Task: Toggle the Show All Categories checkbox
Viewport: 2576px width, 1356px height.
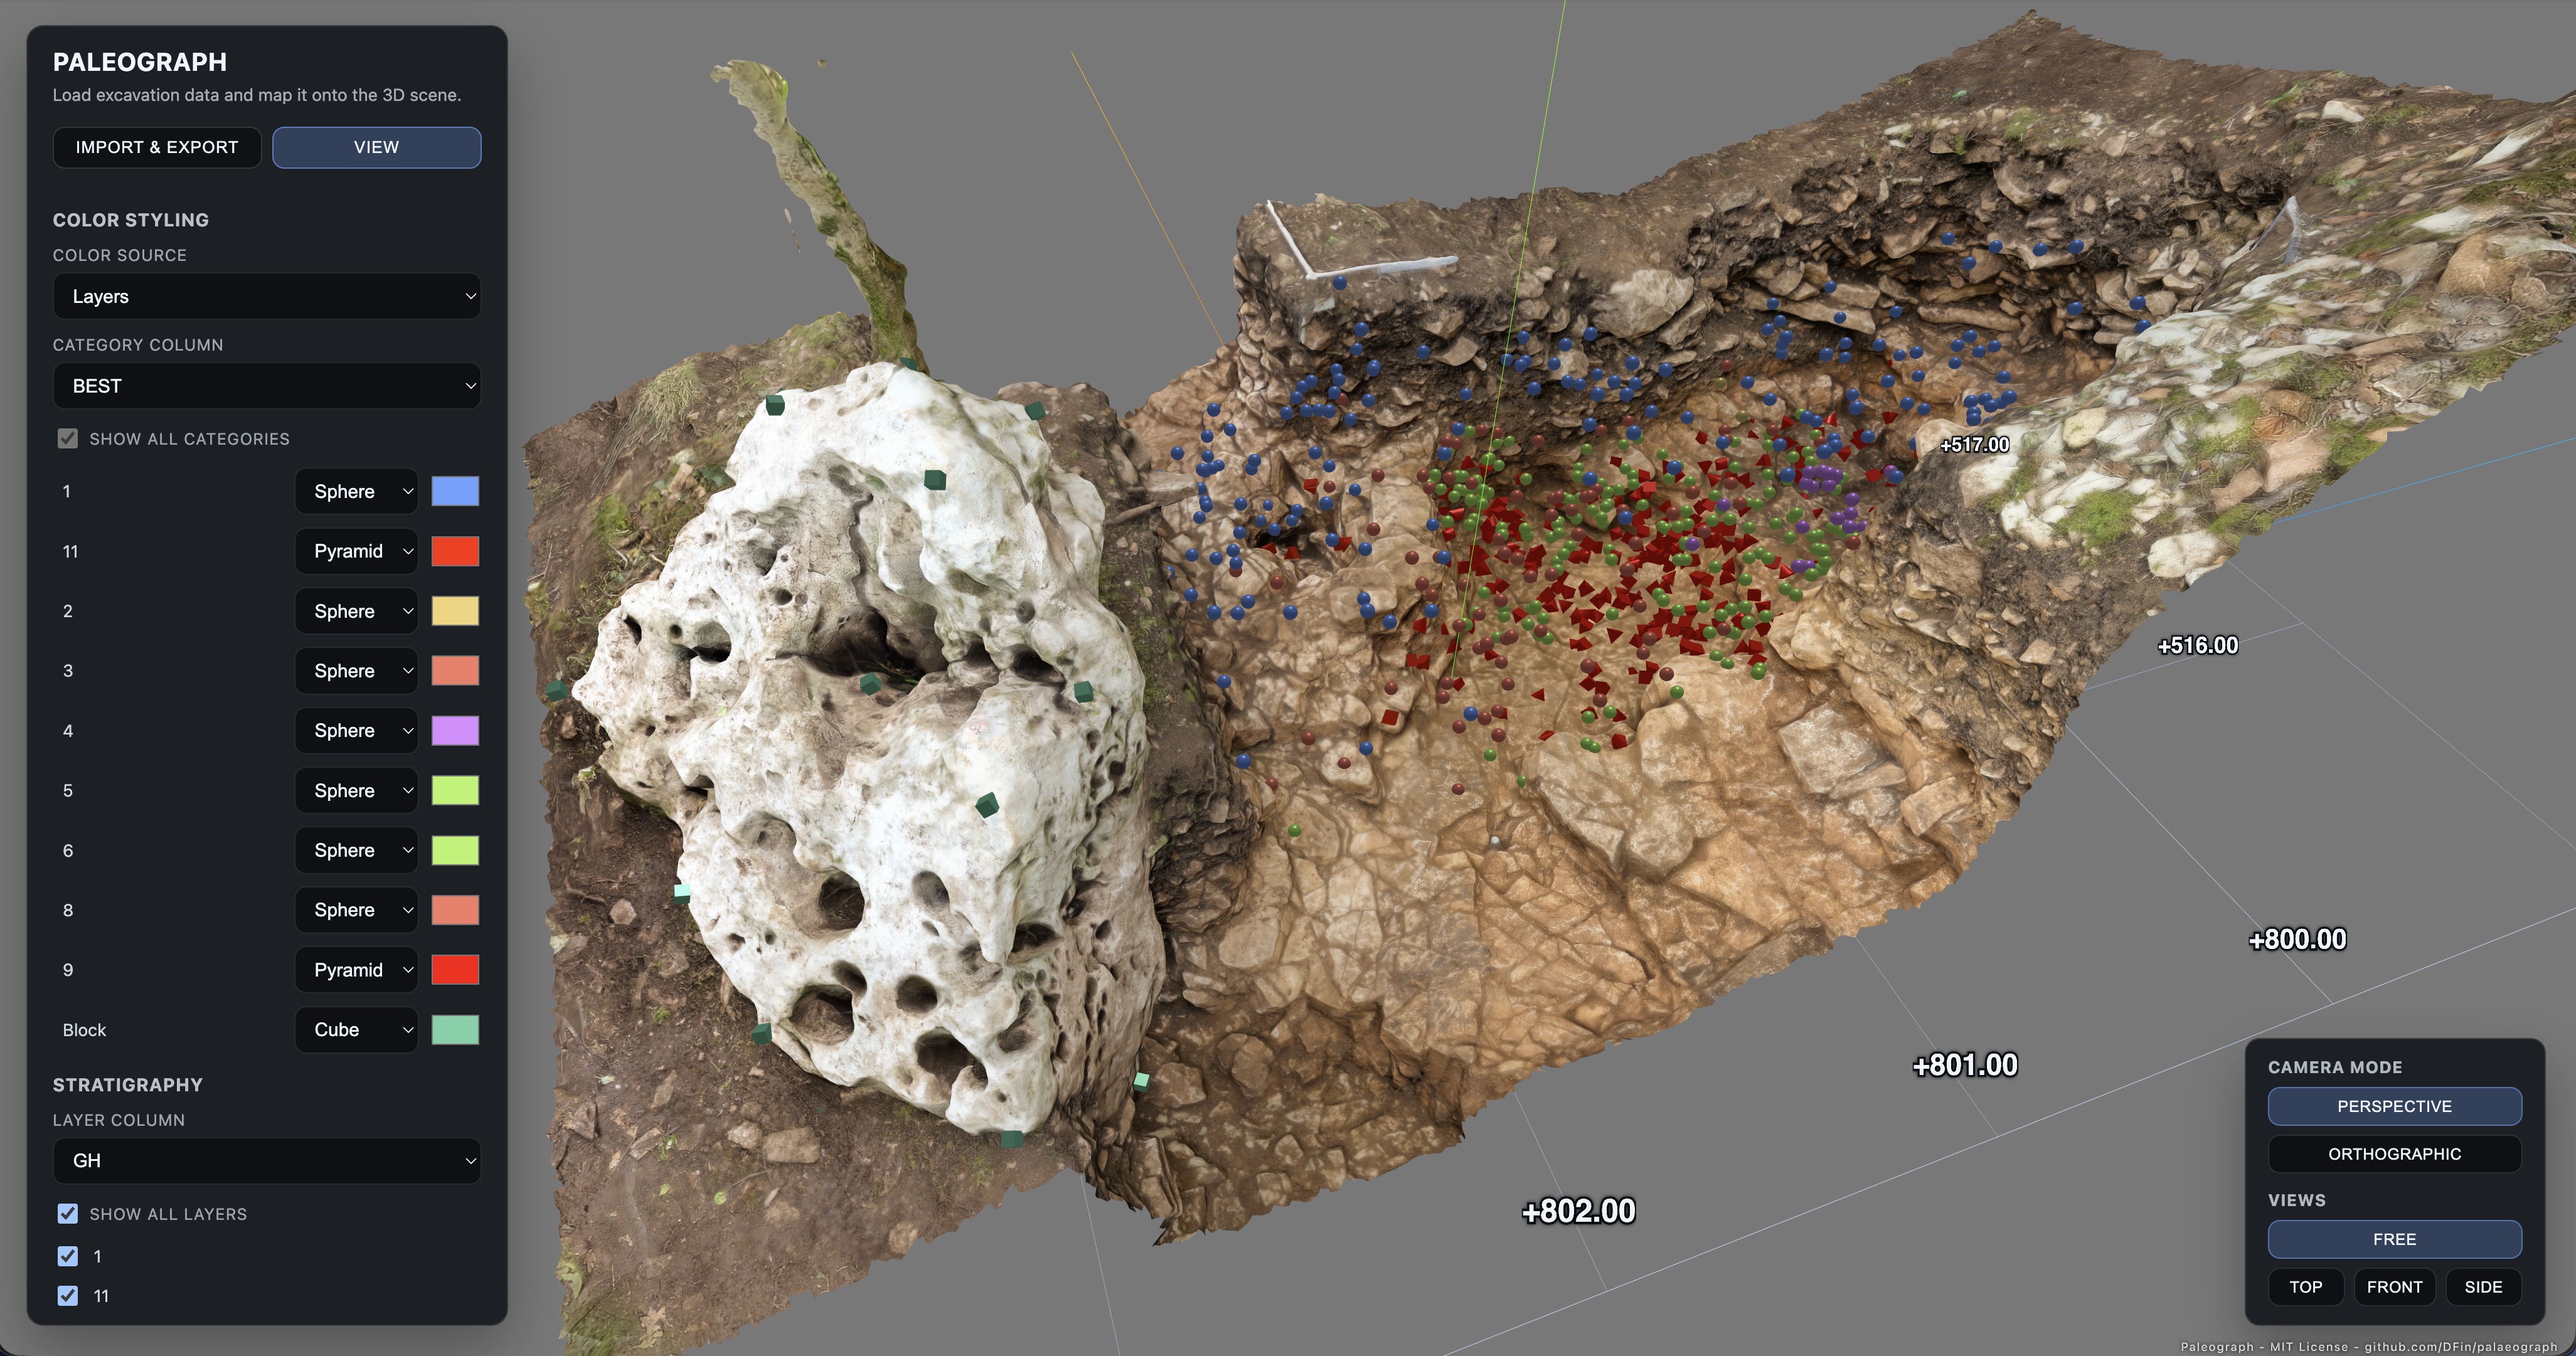Action: (x=67, y=438)
